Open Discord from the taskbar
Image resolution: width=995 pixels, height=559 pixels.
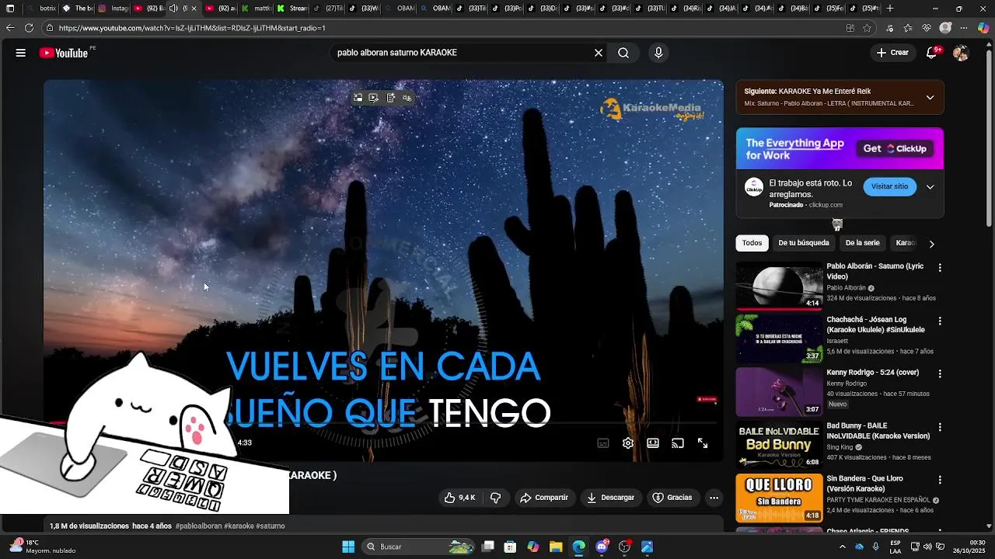[x=602, y=547]
